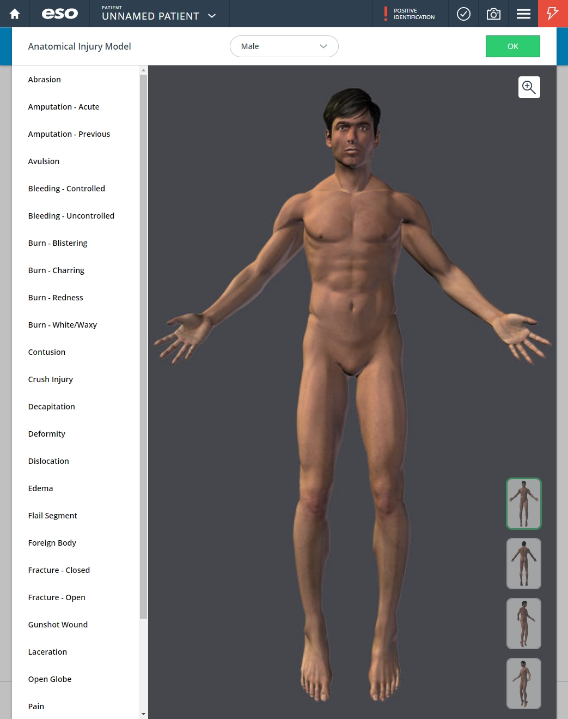
Task: Select the lowest side-view body thumbnail
Action: point(523,684)
